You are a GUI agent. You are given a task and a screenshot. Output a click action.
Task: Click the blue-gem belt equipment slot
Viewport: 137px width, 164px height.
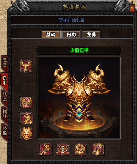click(63, 149)
